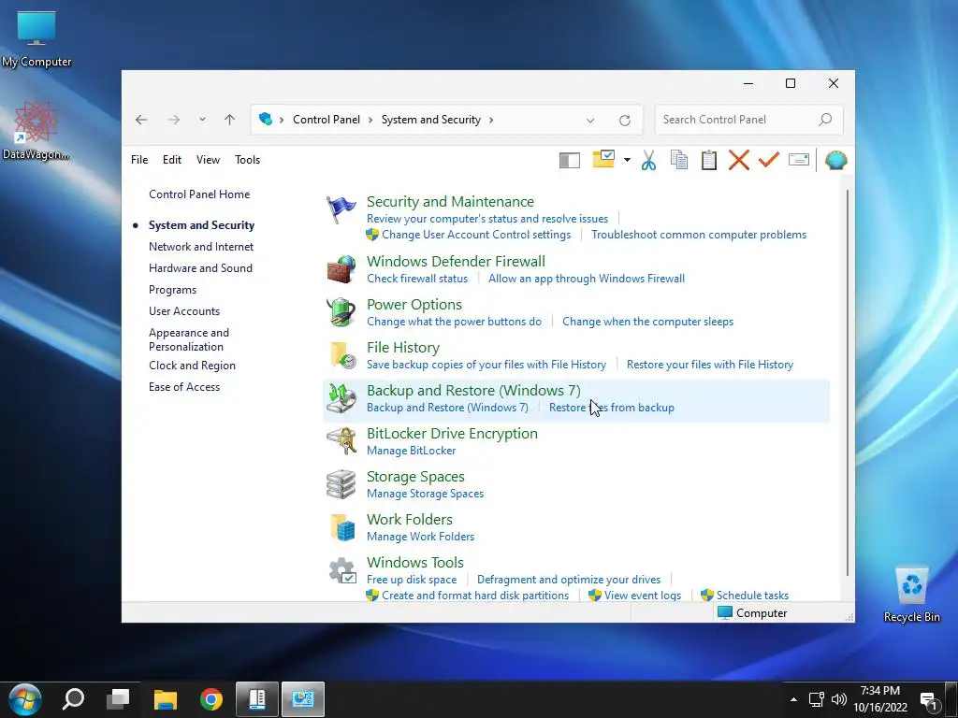This screenshot has width=958, height=718.
Task: Click Manage BitLocker link
Action: (x=412, y=451)
